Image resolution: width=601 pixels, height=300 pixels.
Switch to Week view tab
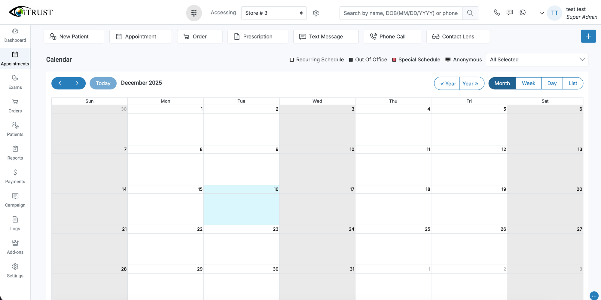[x=528, y=83]
